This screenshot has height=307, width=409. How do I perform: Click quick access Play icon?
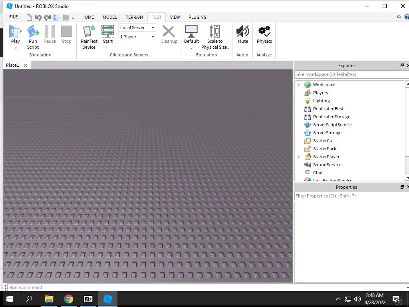[56, 18]
